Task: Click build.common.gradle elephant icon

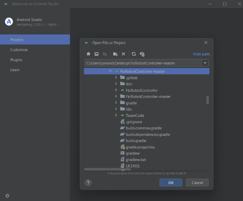Action: [x=123, y=128]
